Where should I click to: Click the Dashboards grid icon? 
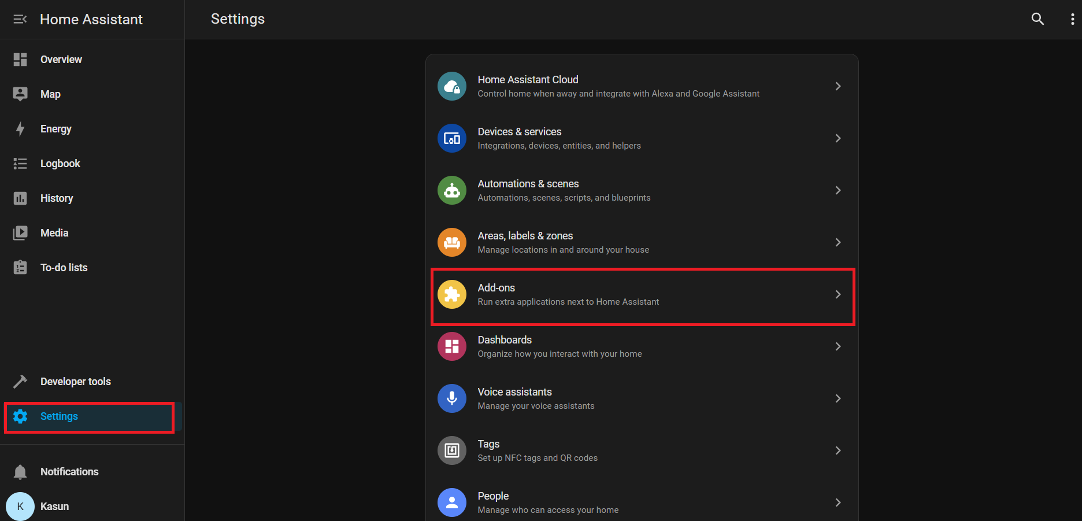point(452,346)
